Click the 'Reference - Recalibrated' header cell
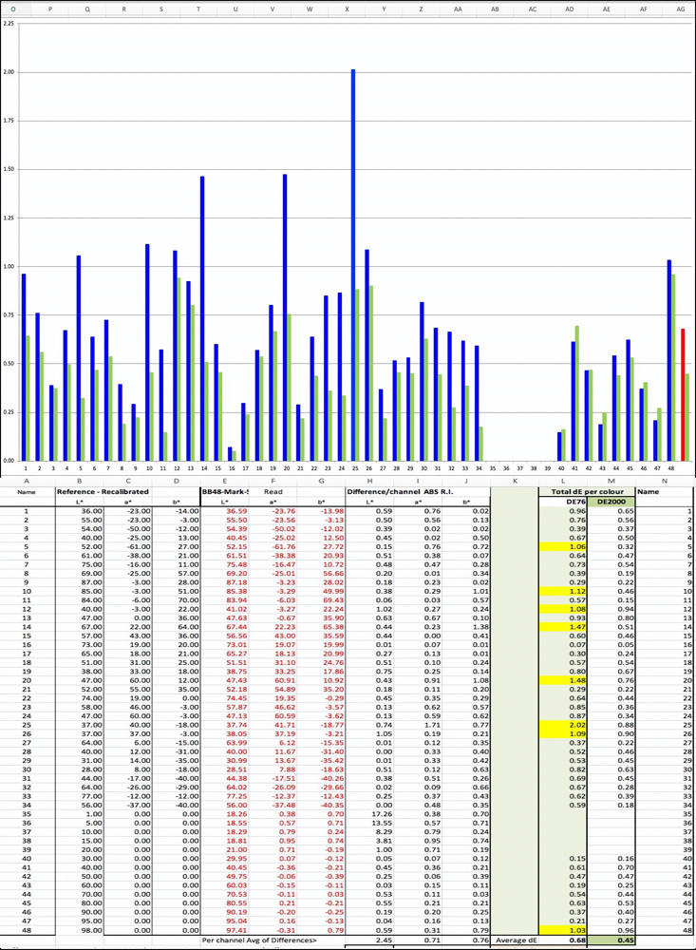696x950 pixels. [x=103, y=491]
